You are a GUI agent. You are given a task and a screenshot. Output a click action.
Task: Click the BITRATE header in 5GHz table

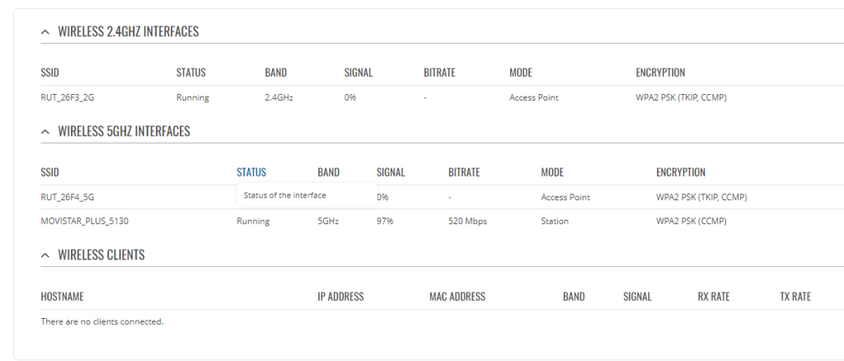point(464,173)
